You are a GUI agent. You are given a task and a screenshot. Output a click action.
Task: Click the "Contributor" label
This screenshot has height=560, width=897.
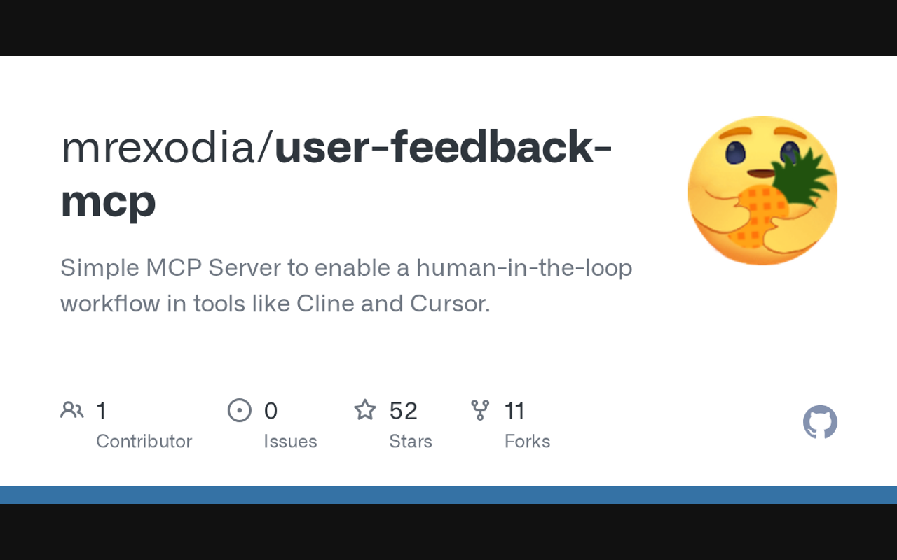click(144, 441)
